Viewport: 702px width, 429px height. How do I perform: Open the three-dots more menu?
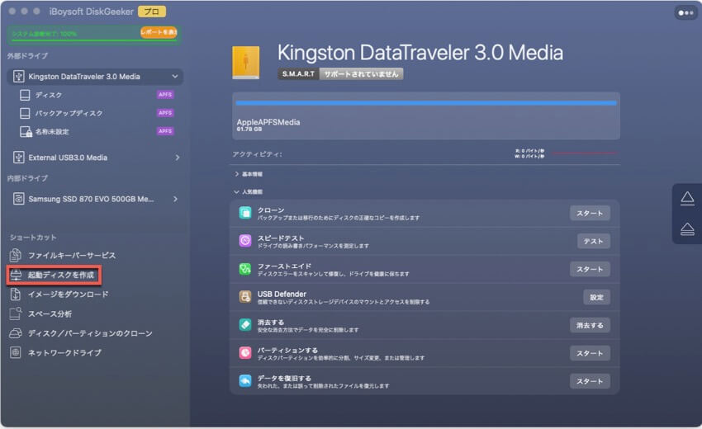coord(685,12)
